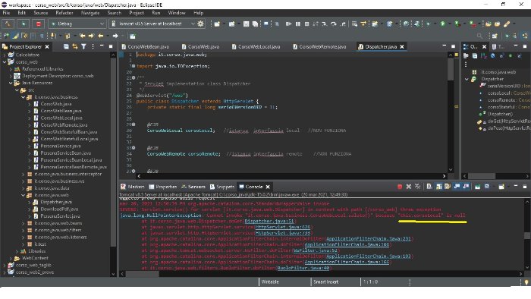Click the launch configuration settings gear icon
This screenshot has width=531, height=299.
coord(201,24)
